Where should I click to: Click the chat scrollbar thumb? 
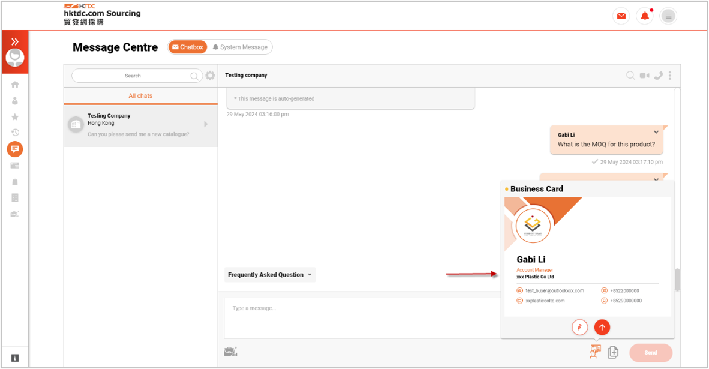pos(677,280)
